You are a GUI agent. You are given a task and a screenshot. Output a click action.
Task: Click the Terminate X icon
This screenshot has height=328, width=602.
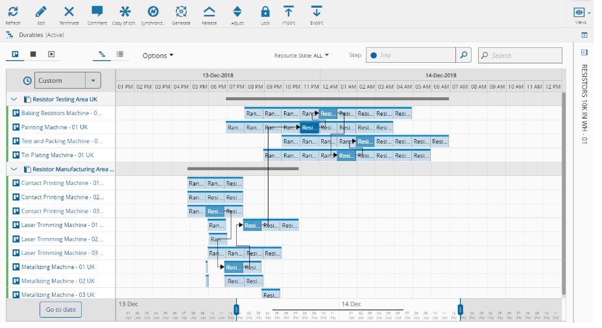pyautogui.click(x=69, y=12)
